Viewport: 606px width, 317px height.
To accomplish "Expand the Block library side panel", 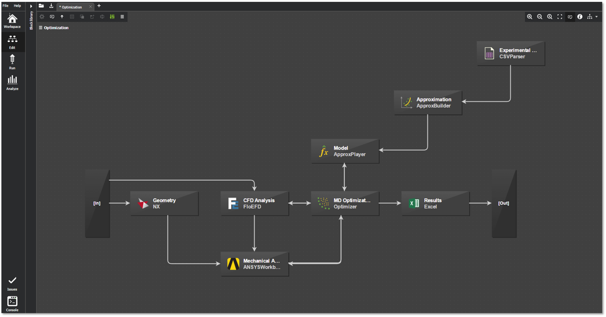I will 31,7.
